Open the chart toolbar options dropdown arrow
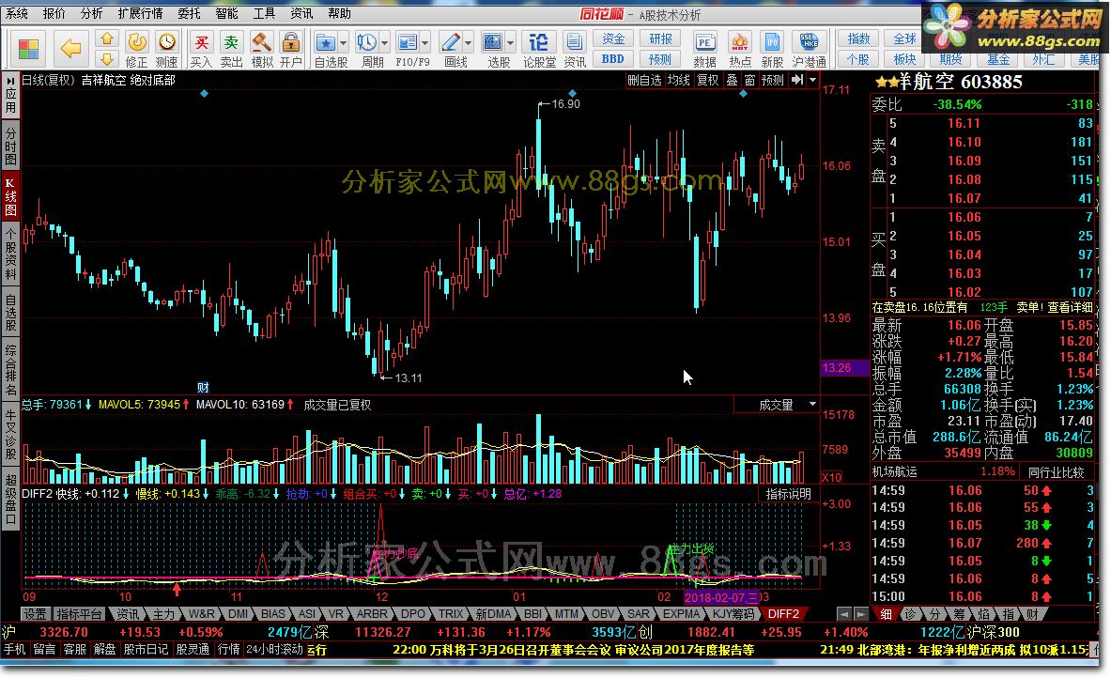This screenshot has width=1111, height=678. (x=812, y=80)
